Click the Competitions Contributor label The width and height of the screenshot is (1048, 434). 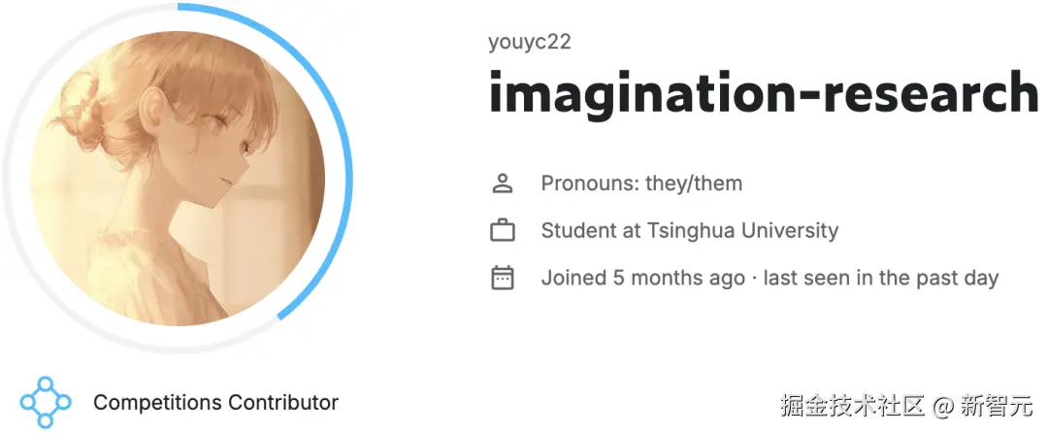[x=215, y=402]
